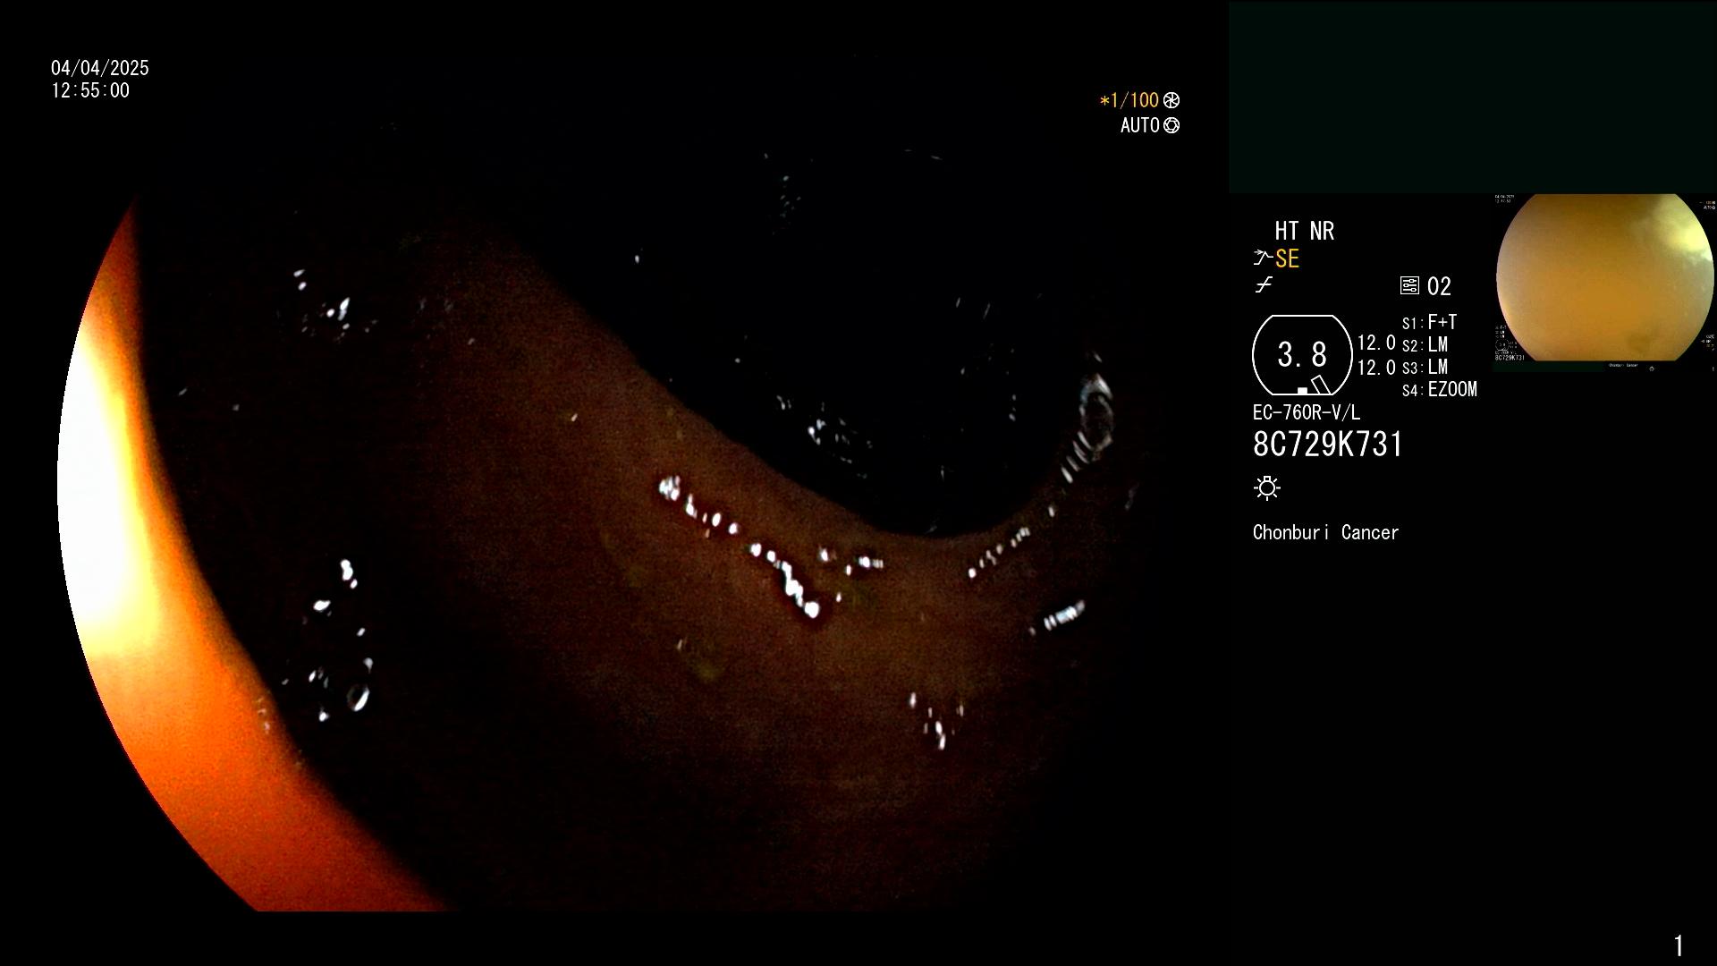Click the SE enhancement label
This screenshot has height=966, width=1717.
coord(1287,258)
